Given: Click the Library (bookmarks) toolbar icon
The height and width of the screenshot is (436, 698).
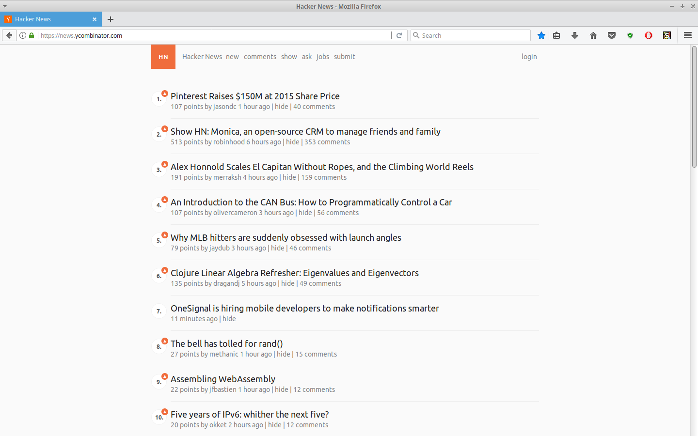Looking at the screenshot, I should click(556, 35).
